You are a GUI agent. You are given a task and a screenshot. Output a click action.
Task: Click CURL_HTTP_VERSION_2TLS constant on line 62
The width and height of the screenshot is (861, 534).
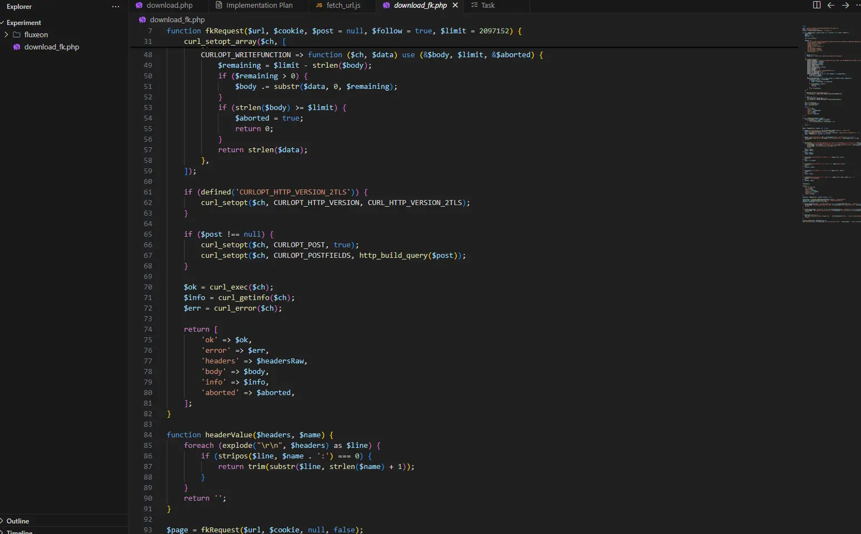[415, 203]
